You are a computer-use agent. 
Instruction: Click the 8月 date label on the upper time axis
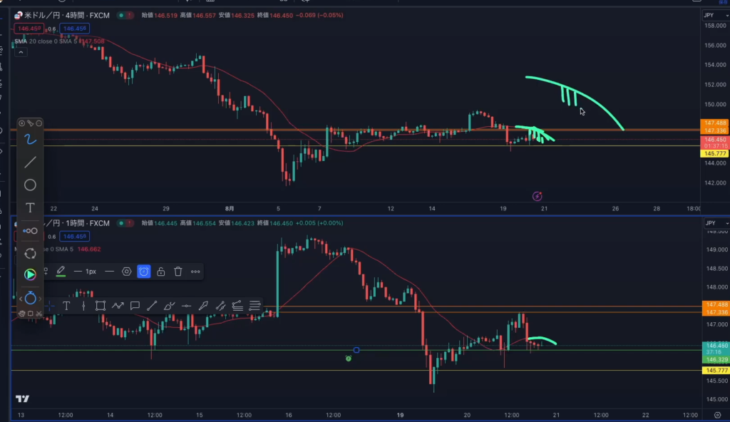click(230, 209)
